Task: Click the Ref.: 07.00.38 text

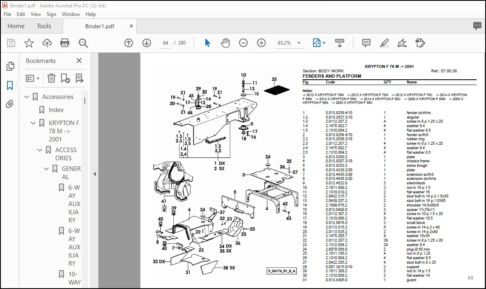Action: pos(444,71)
